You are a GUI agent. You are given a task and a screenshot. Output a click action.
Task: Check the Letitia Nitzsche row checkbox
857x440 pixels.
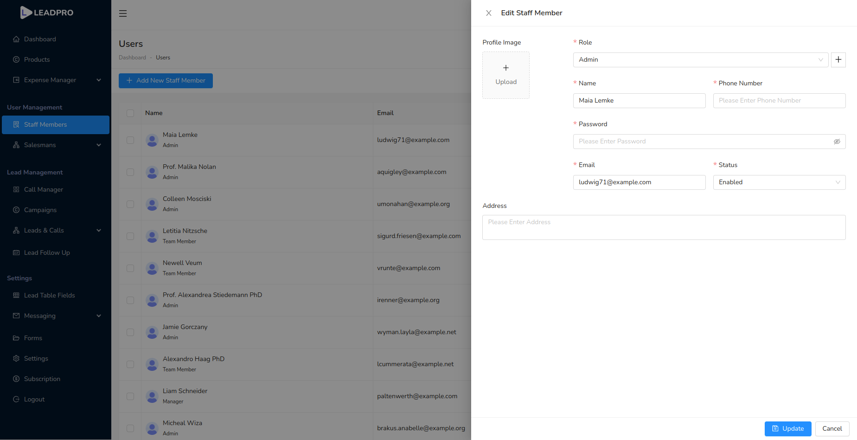[x=130, y=236]
